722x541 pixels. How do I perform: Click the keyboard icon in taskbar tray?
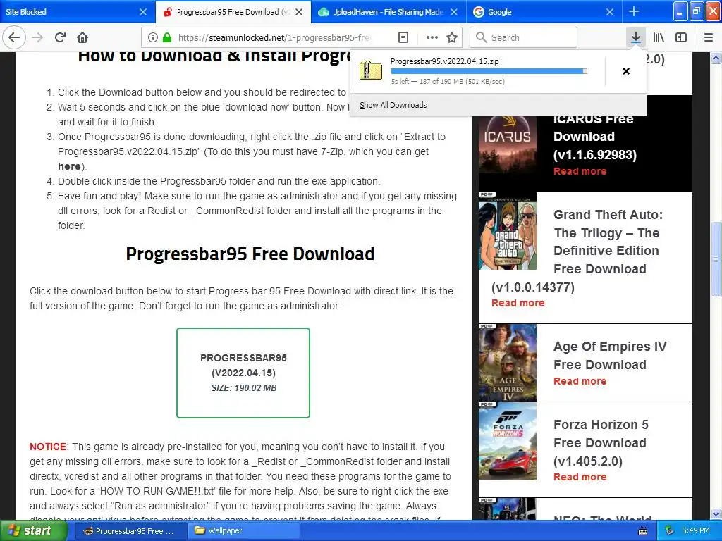[x=643, y=531]
